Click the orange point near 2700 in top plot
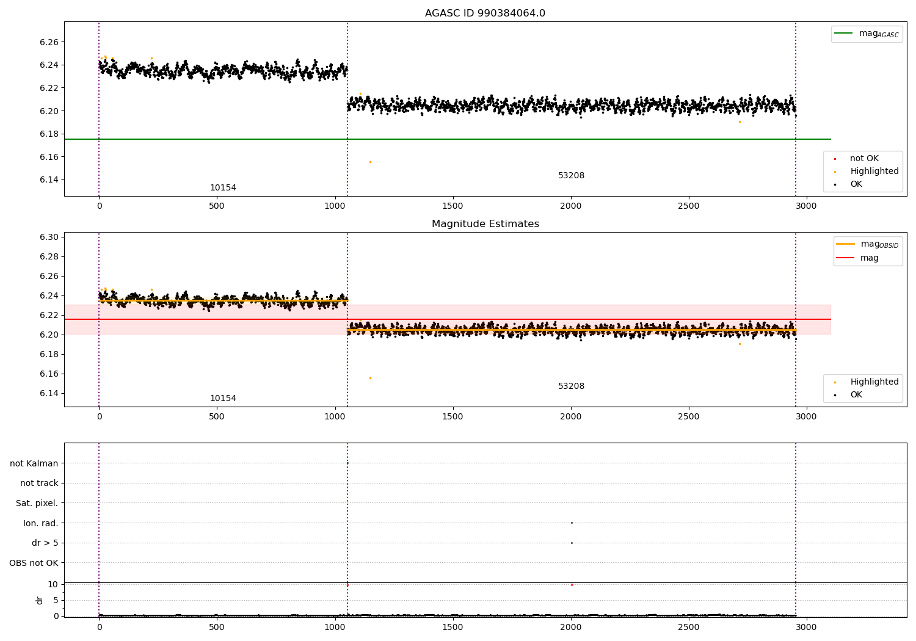 point(740,121)
